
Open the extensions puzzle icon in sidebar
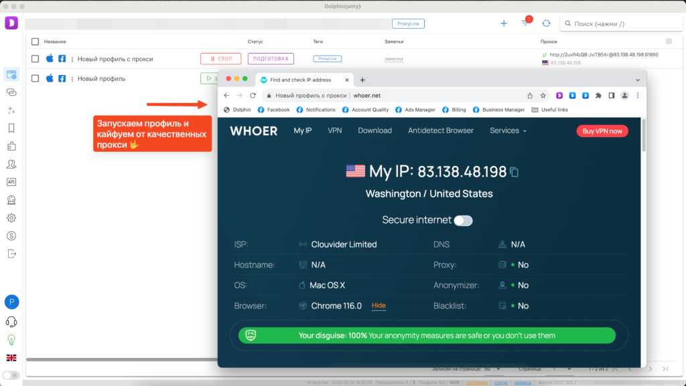click(x=11, y=146)
